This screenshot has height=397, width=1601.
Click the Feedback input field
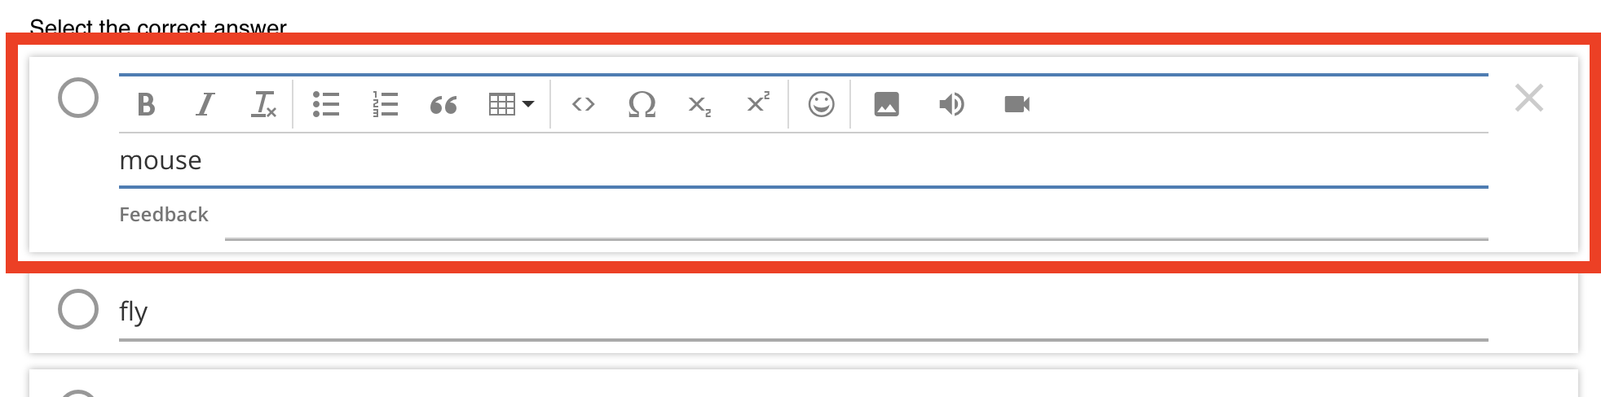856,218
